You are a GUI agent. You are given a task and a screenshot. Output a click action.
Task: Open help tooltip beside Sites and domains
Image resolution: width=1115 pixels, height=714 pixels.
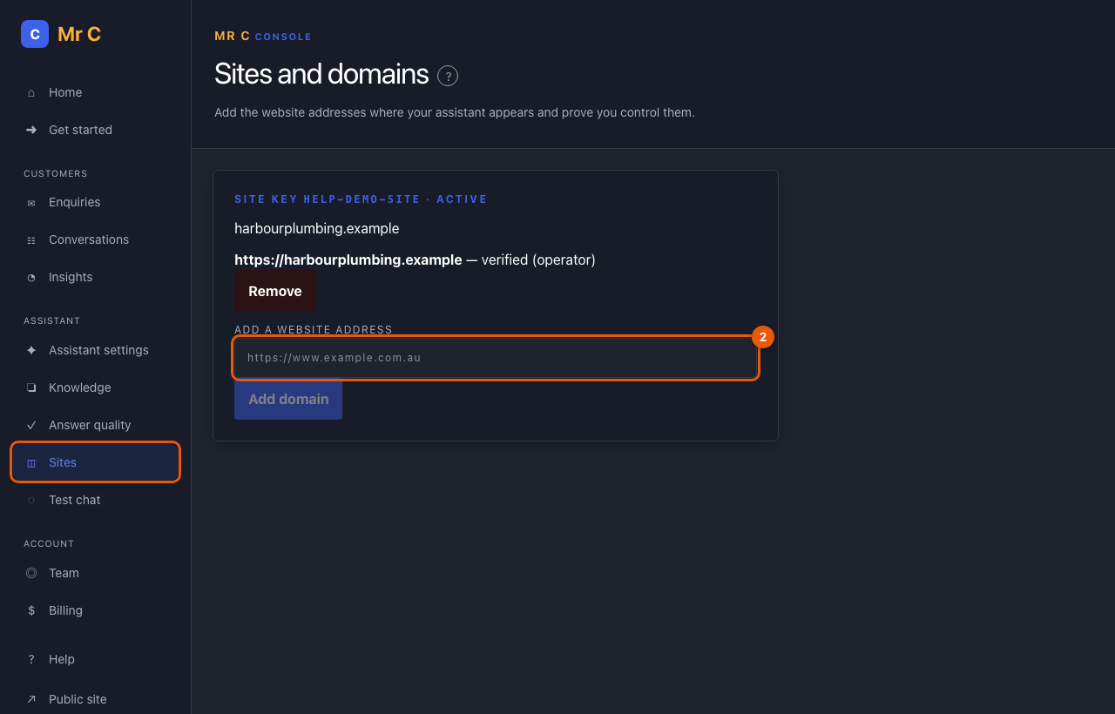pos(448,76)
